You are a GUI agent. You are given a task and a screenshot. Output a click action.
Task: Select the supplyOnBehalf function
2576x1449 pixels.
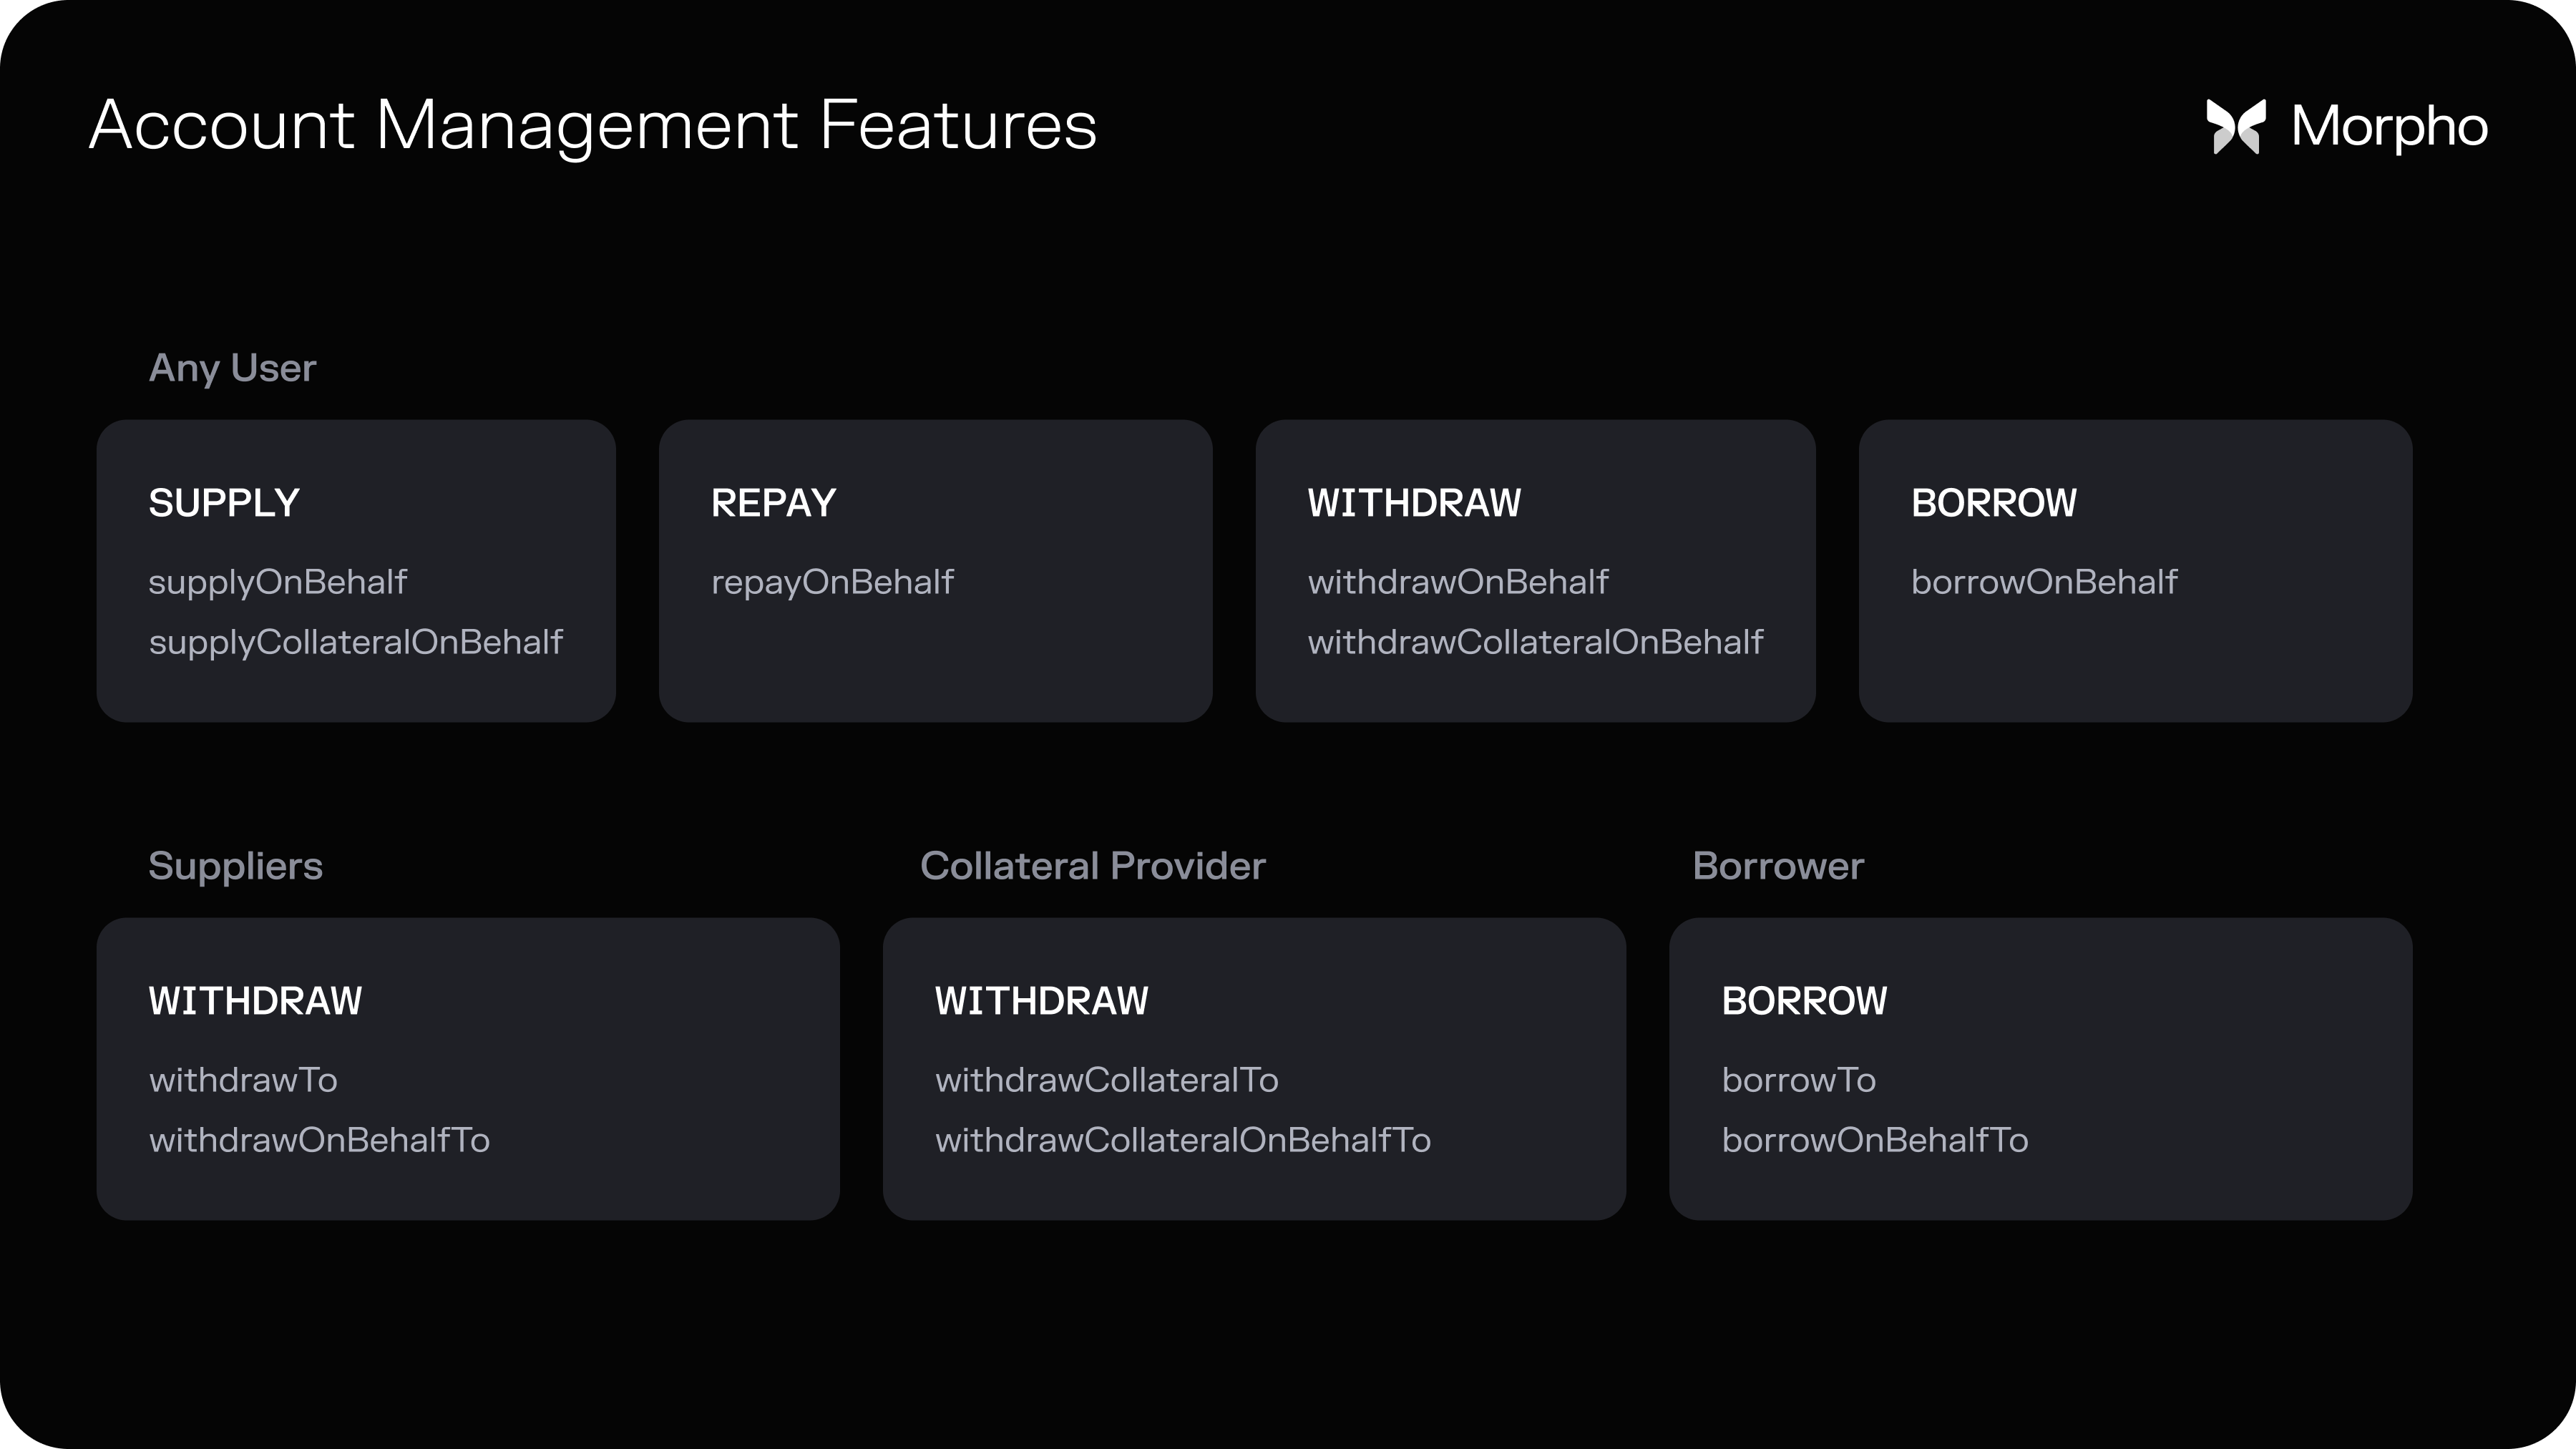coord(277,582)
